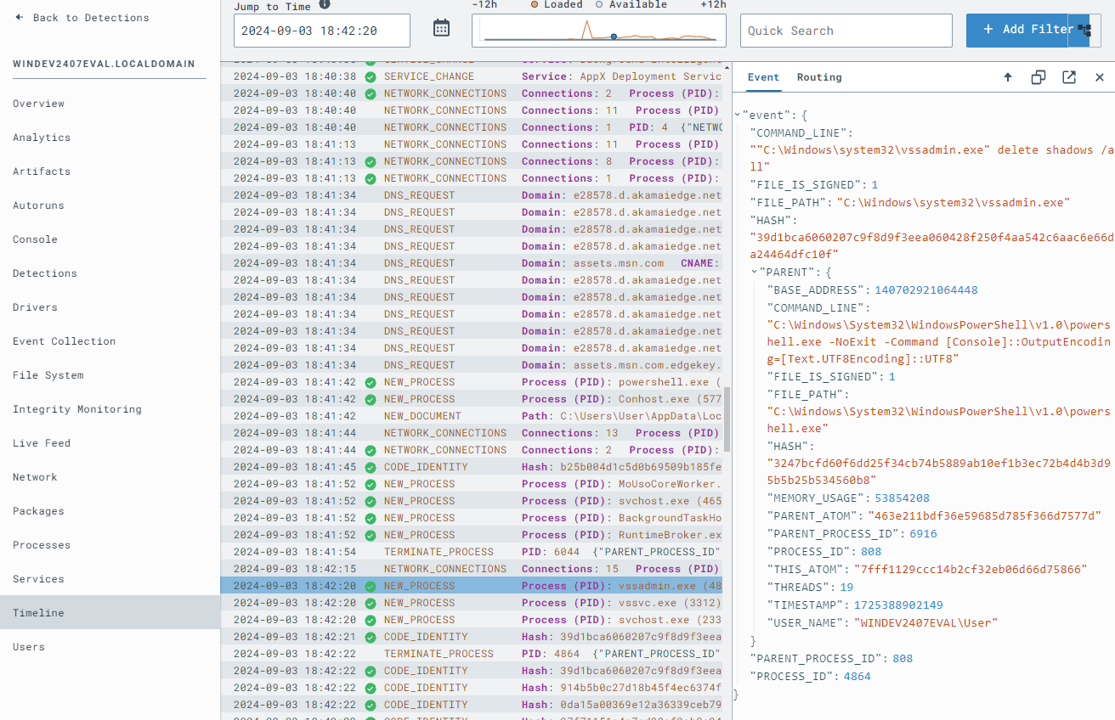1115x720 pixels.
Task: Click the Add Filter button
Action: pyautogui.click(x=1027, y=30)
